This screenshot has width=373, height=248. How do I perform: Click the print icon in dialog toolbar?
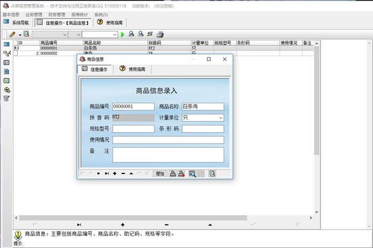coord(173,173)
